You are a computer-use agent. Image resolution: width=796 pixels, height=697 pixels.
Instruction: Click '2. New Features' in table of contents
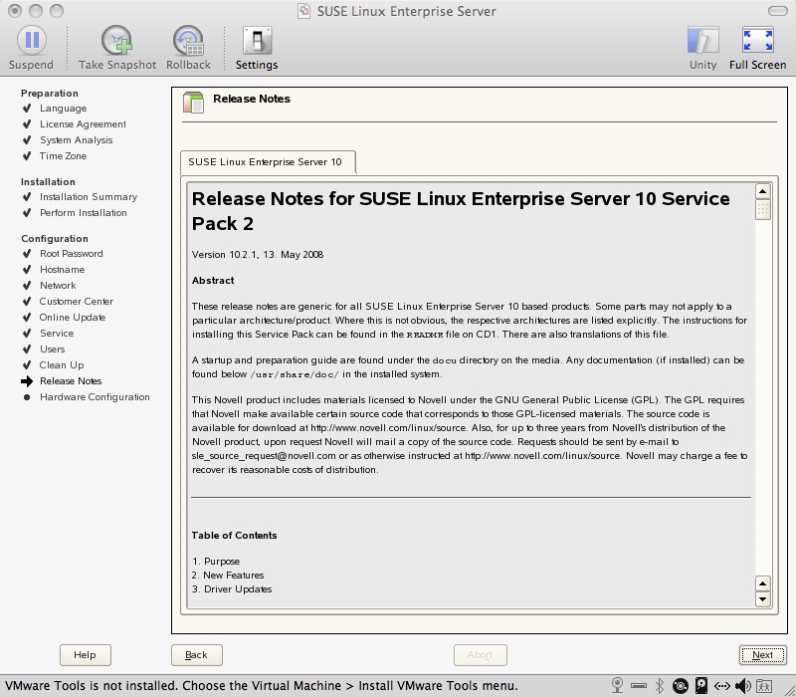(x=228, y=576)
